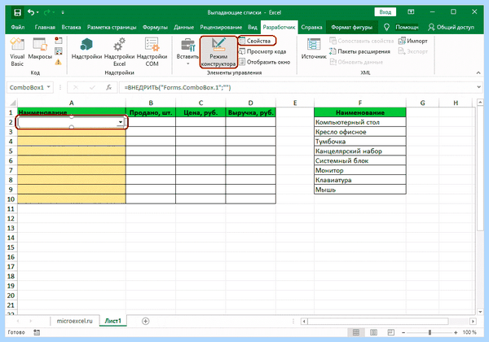Toggle Режим конструктора design mode
This screenshot has height=342, width=489.
tap(218, 52)
